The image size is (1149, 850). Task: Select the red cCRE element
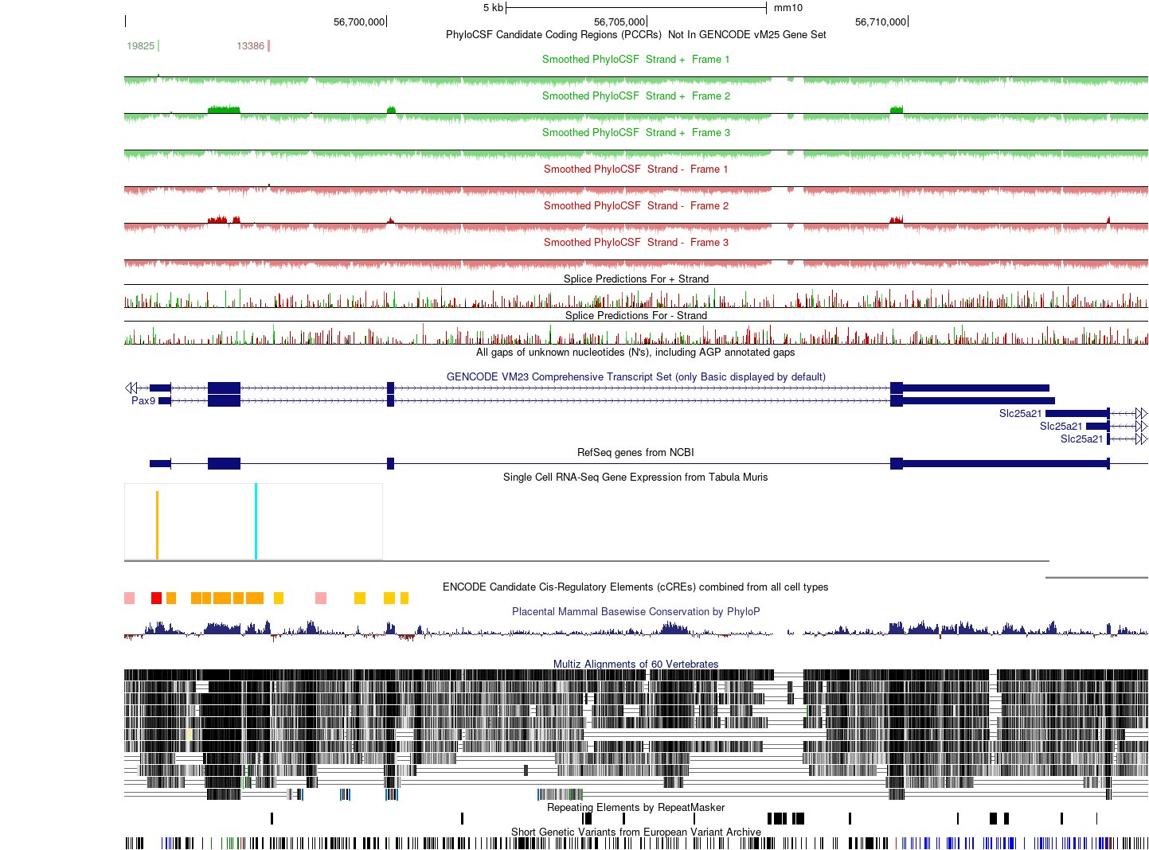156,598
